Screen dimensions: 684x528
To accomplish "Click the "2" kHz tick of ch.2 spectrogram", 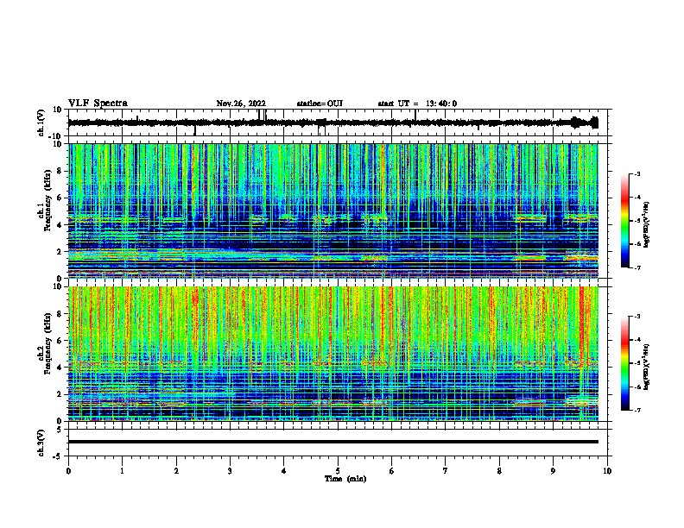I will point(60,394).
